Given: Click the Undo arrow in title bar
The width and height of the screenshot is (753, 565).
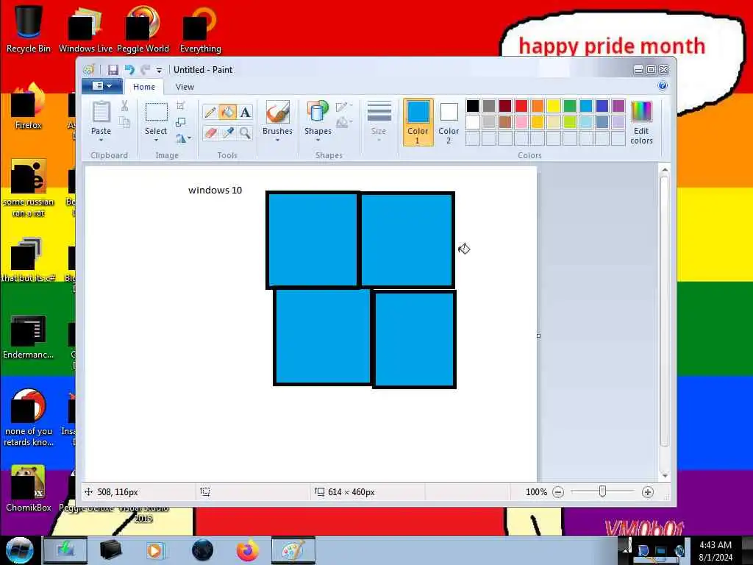Looking at the screenshot, I should (x=129, y=70).
